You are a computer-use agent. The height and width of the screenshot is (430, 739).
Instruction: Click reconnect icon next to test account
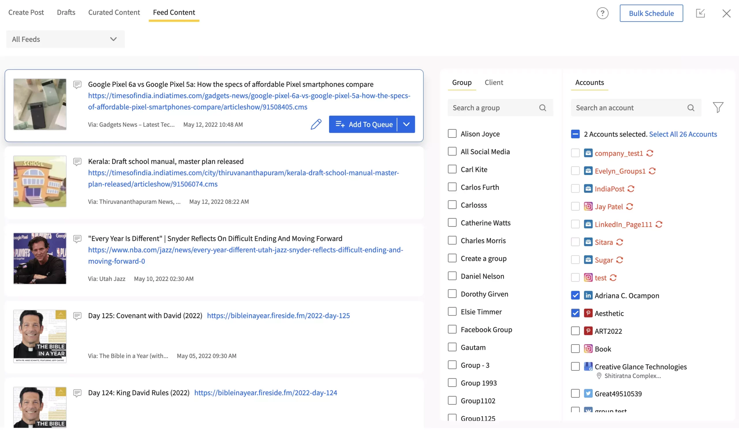click(613, 278)
